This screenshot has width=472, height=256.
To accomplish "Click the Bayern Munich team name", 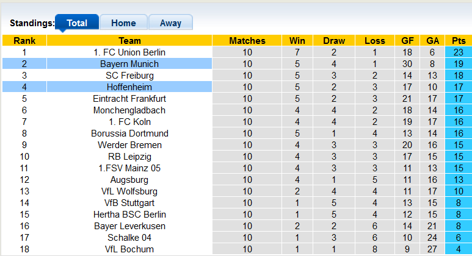I will pos(129,64).
